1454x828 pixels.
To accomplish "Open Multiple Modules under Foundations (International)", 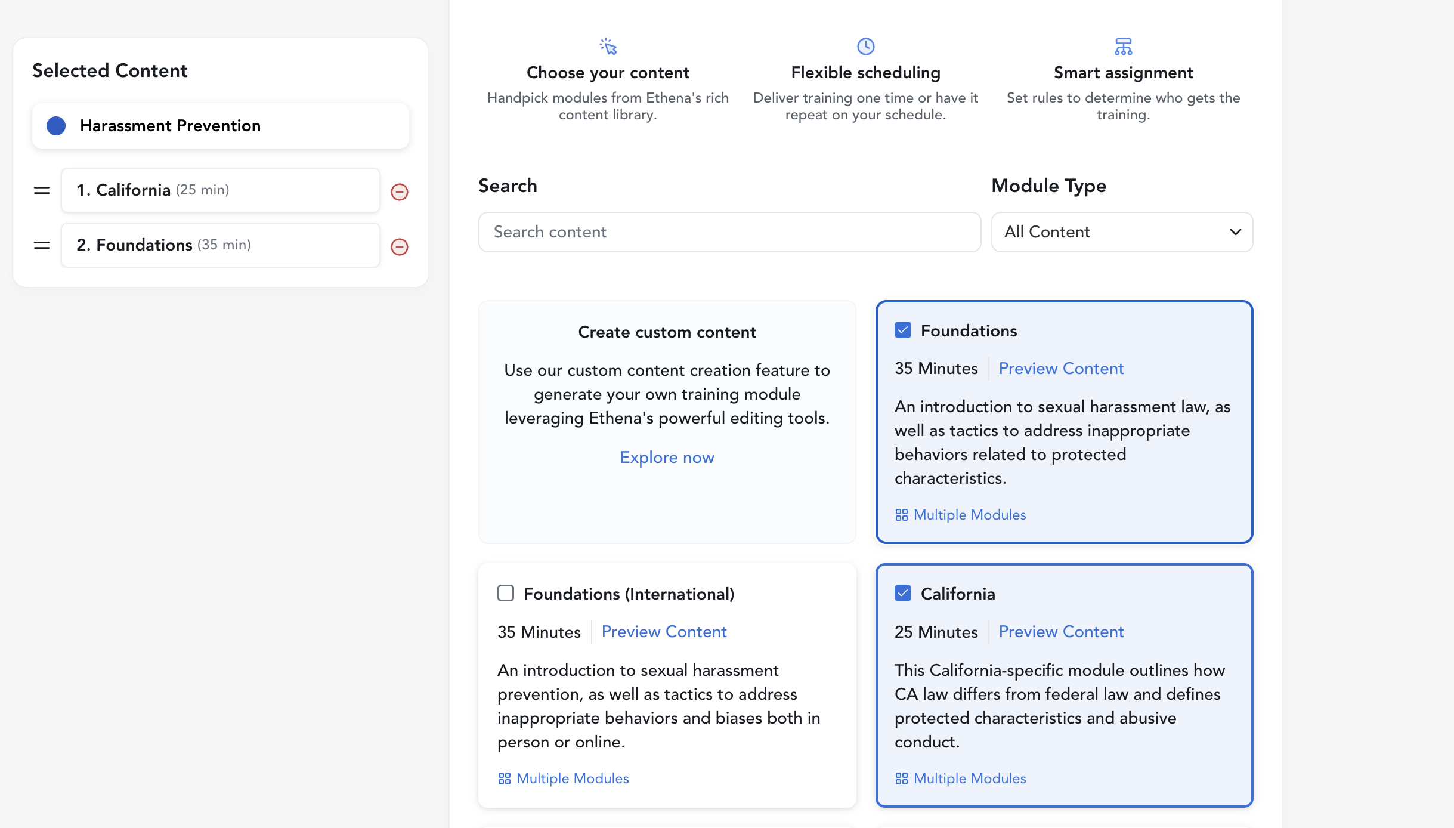I will coord(563,778).
